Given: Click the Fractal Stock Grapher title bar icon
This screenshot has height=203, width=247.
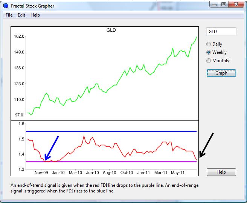Looking at the screenshot, I should [6, 6].
